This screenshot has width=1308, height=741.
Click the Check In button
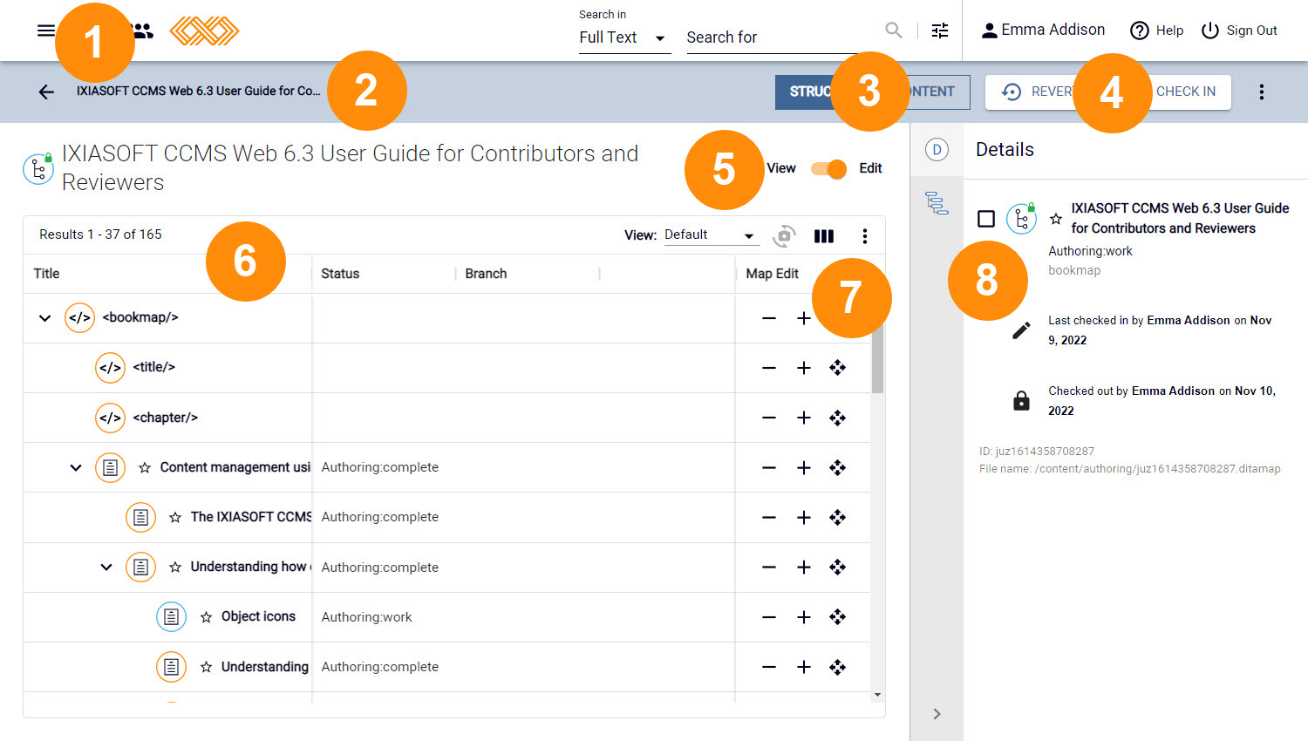1186,92
